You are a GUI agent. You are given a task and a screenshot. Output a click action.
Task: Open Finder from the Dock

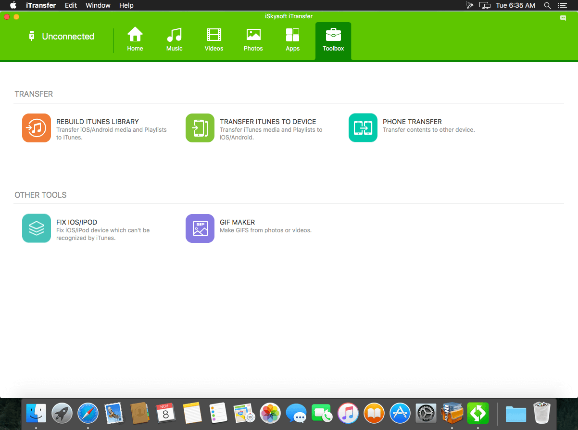(36, 413)
